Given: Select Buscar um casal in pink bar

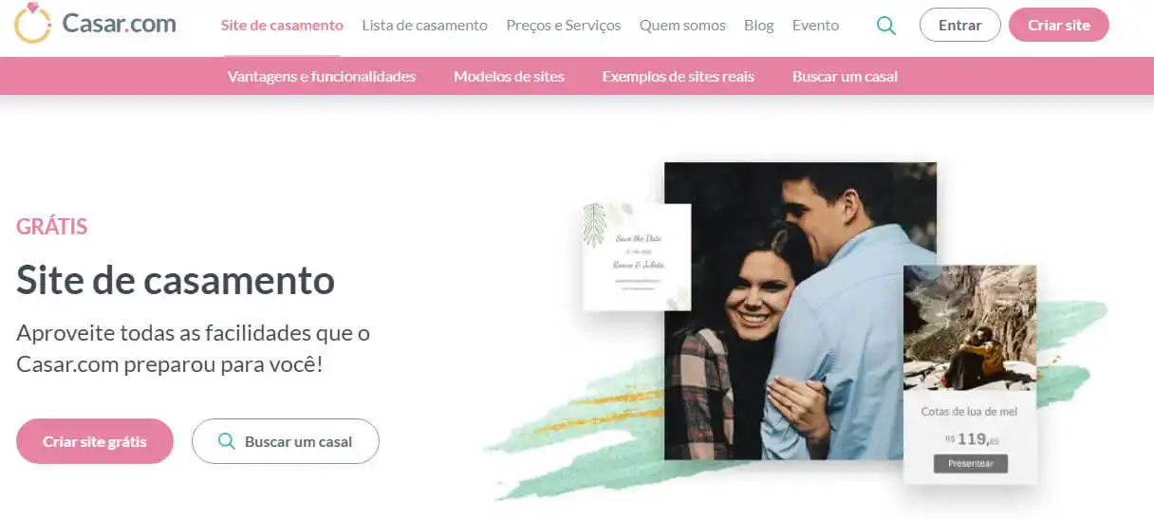Looking at the screenshot, I should click(845, 76).
